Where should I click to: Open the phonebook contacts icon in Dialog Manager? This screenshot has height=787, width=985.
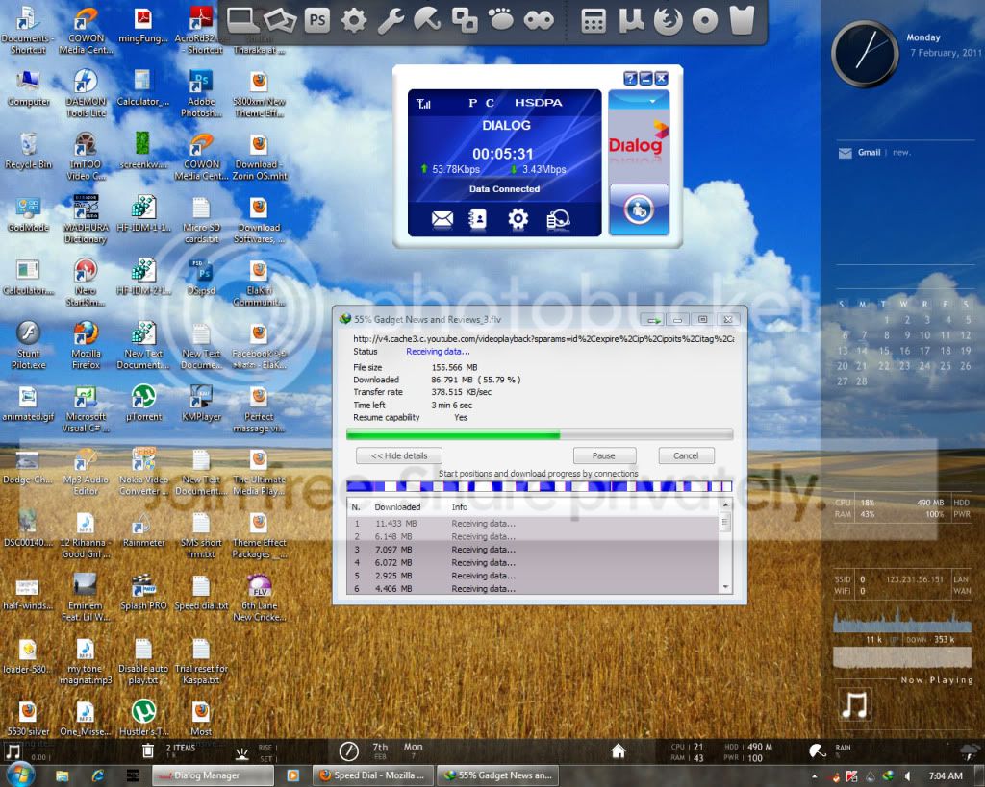coord(478,218)
